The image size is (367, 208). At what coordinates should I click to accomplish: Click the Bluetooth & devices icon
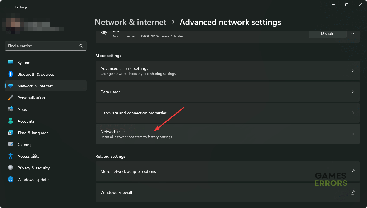(x=11, y=74)
